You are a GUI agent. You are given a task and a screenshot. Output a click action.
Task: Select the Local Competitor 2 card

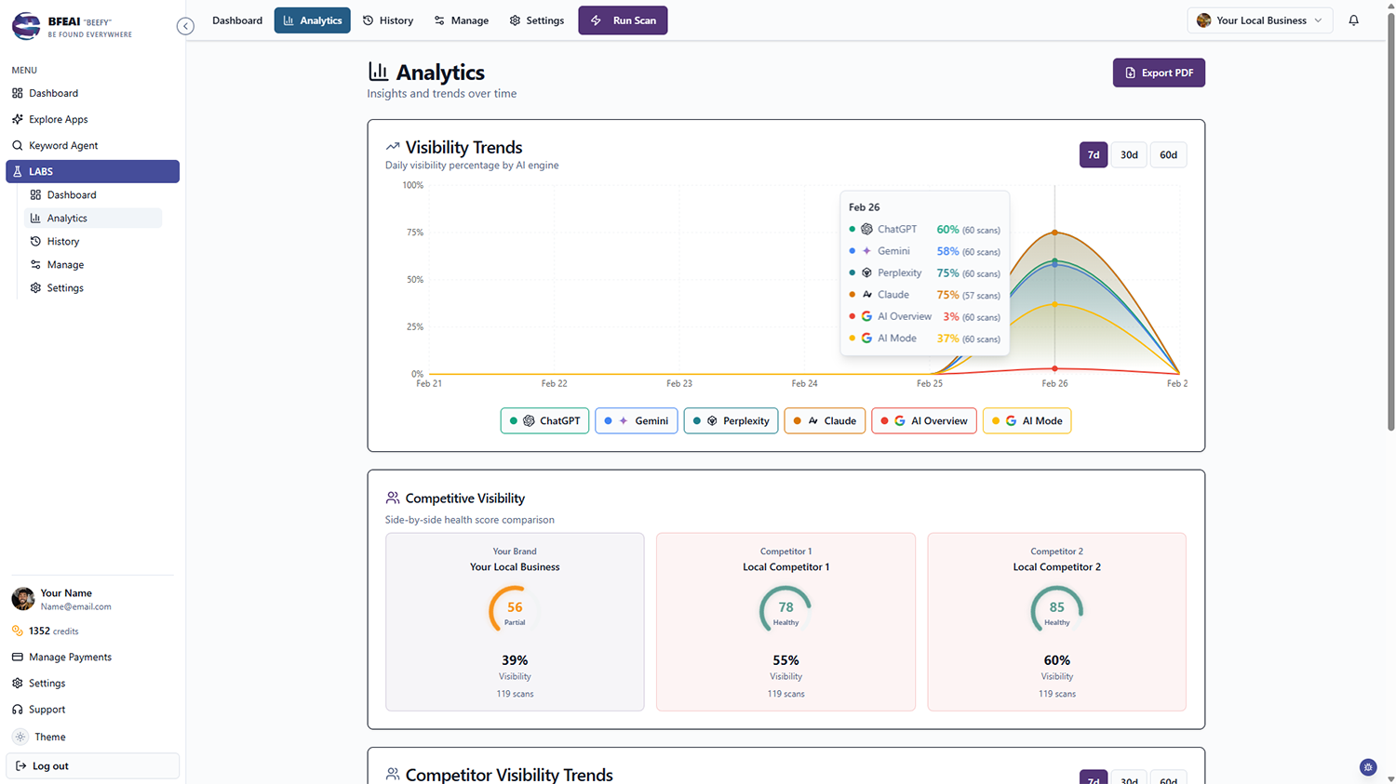[x=1056, y=621]
